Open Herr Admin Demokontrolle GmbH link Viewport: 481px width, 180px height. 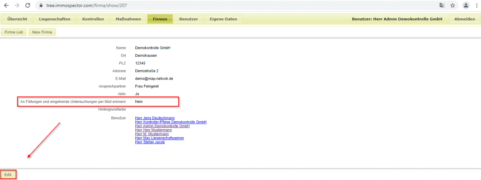coord(162,126)
